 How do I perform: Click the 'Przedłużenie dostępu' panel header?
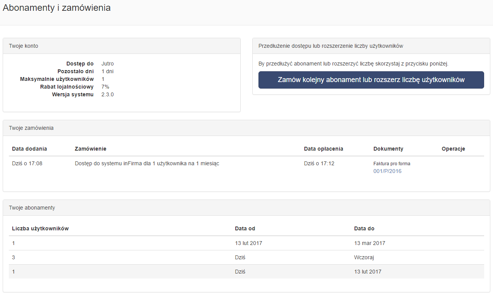[x=371, y=46]
